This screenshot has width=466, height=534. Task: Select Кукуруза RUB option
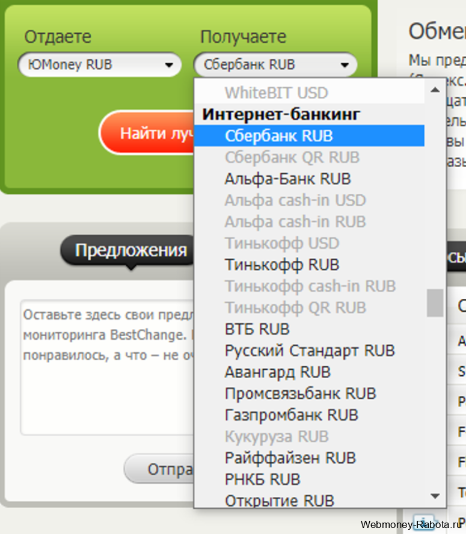309,436
